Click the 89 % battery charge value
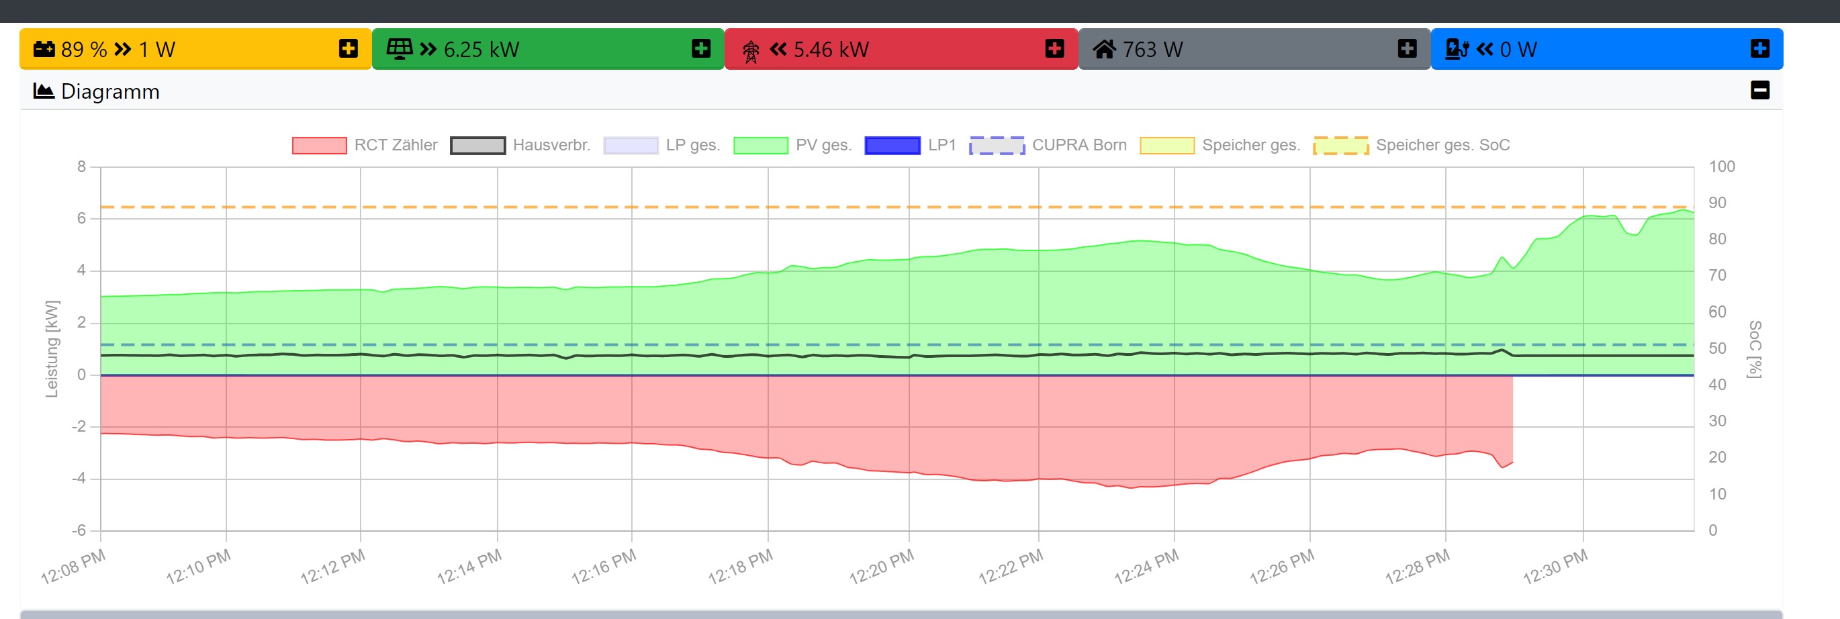1840x619 pixels. [85, 49]
